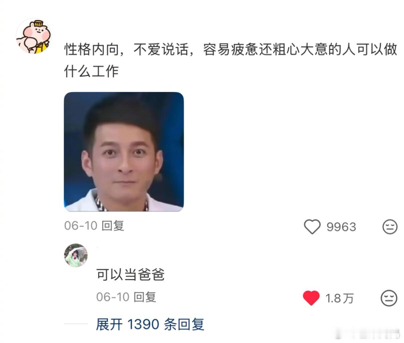This screenshot has width=404, height=343.
Task: Open the pig cartoon avatar profile
Action: coord(34,36)
